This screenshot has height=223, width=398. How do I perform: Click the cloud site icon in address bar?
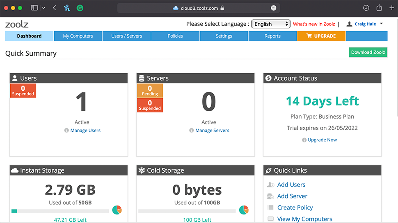176,8
